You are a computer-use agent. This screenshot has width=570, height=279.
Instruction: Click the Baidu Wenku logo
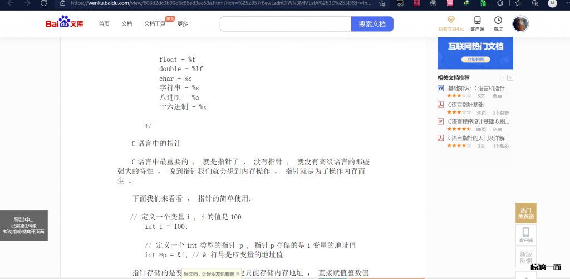[65, 23]
